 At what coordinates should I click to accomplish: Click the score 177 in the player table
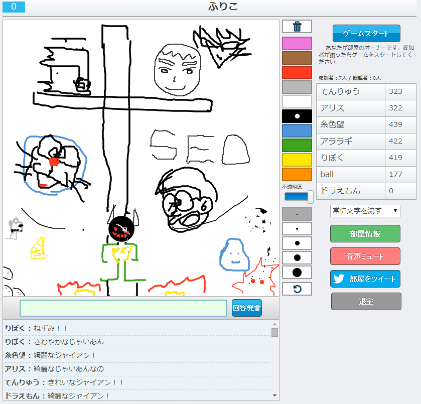point(395,174)
